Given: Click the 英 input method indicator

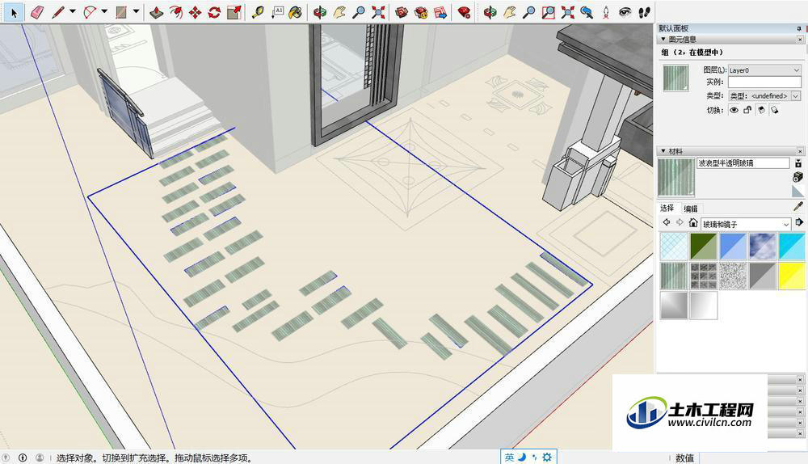Looking at the screenshot, I should click(509, 458).
